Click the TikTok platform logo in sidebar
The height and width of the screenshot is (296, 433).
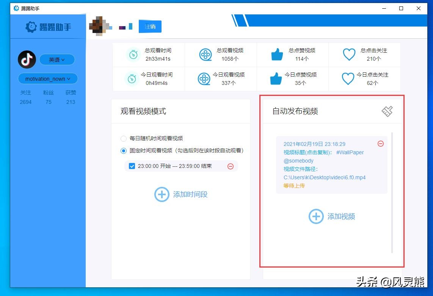click(x=27, y=60)
